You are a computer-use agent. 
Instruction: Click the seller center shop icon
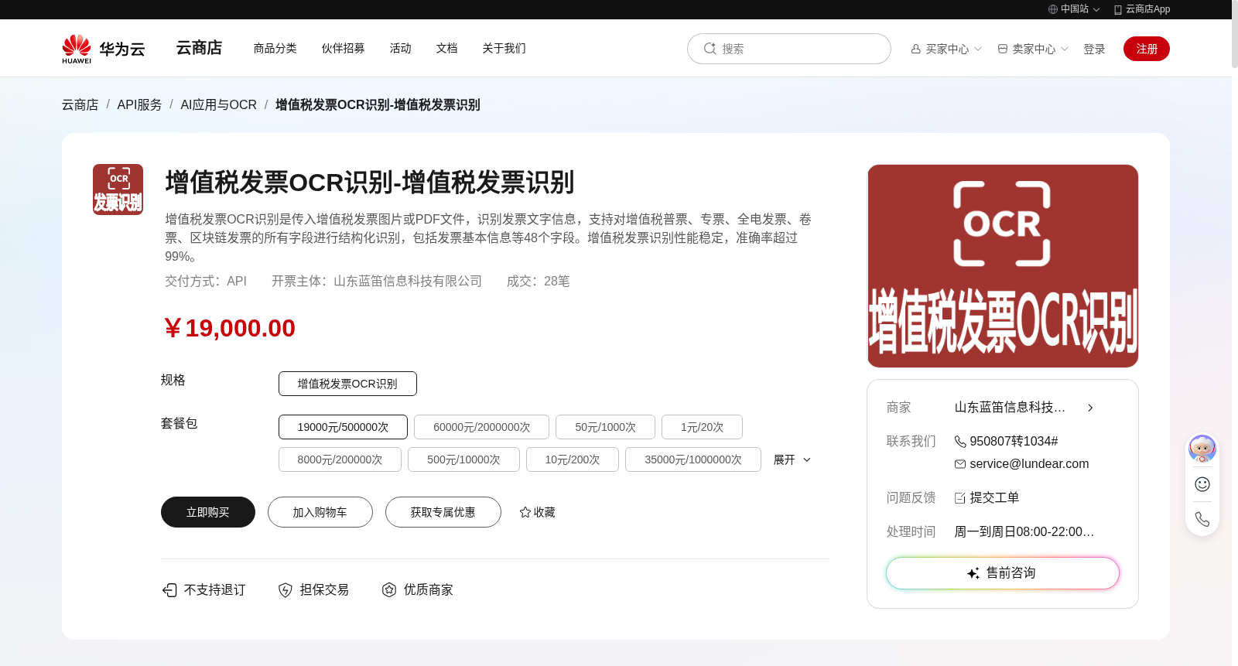(1003, 49)
